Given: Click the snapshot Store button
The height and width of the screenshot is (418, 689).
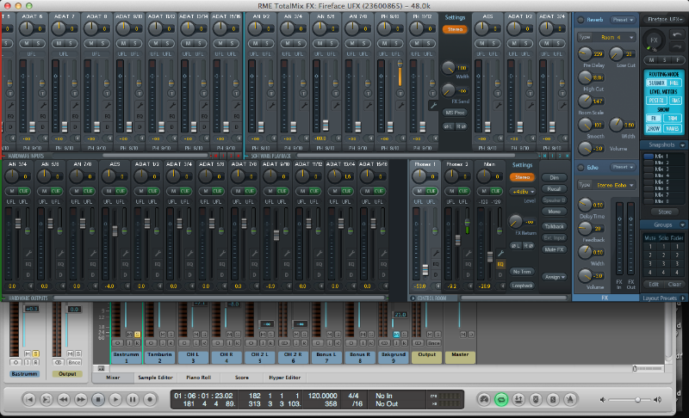Looking at the screenshot, I should (664, 212).
